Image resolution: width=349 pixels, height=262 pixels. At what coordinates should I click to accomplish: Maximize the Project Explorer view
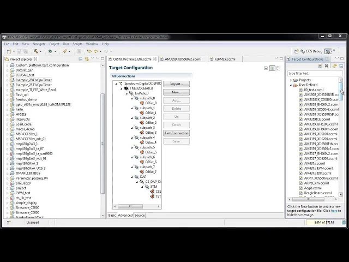pos(103,58)
